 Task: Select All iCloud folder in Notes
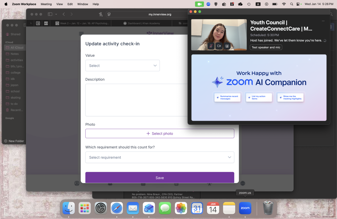click(x=15, y=48)
